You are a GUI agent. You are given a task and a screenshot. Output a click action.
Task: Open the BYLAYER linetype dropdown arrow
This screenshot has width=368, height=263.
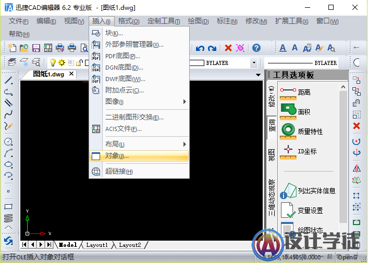pyautogui.click(x=254, y=63)
